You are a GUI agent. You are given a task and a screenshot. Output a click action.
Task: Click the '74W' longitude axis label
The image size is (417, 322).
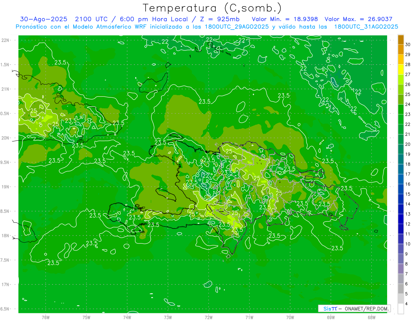(x=127, y=317)
